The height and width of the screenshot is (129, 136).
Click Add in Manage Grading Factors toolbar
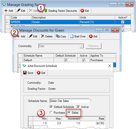(x=9, y=11)
